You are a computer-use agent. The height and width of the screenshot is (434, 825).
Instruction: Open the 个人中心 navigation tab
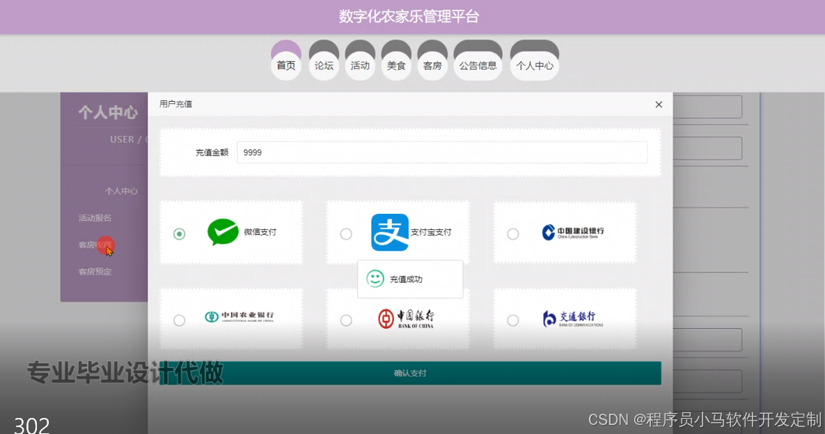(x=535, y=65)
